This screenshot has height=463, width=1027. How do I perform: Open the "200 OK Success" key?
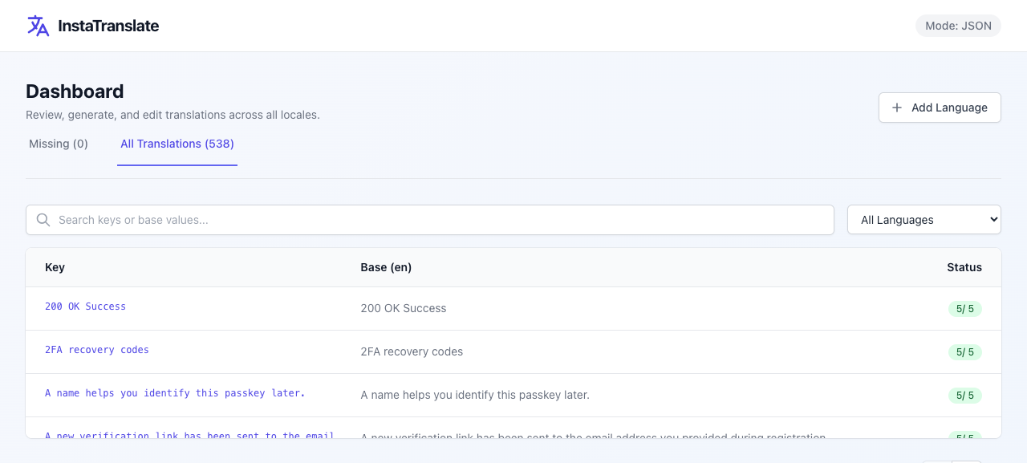85,307
